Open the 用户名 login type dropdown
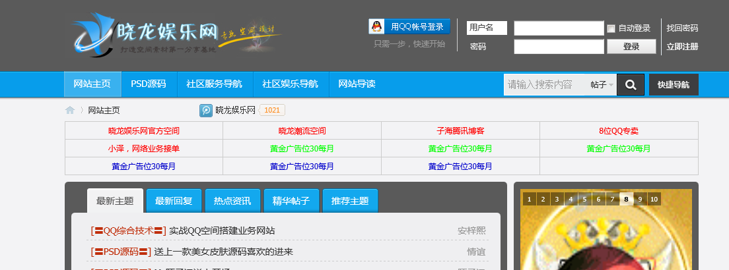This screenshot has height=270, width=729. pos(487,28)
